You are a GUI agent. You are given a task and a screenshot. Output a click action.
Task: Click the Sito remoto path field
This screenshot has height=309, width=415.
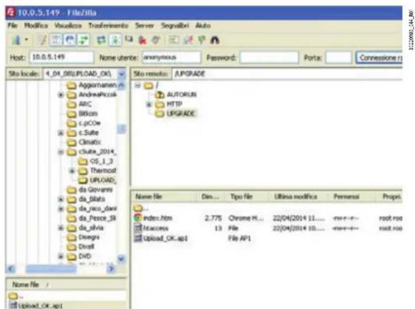coord(287,74)
